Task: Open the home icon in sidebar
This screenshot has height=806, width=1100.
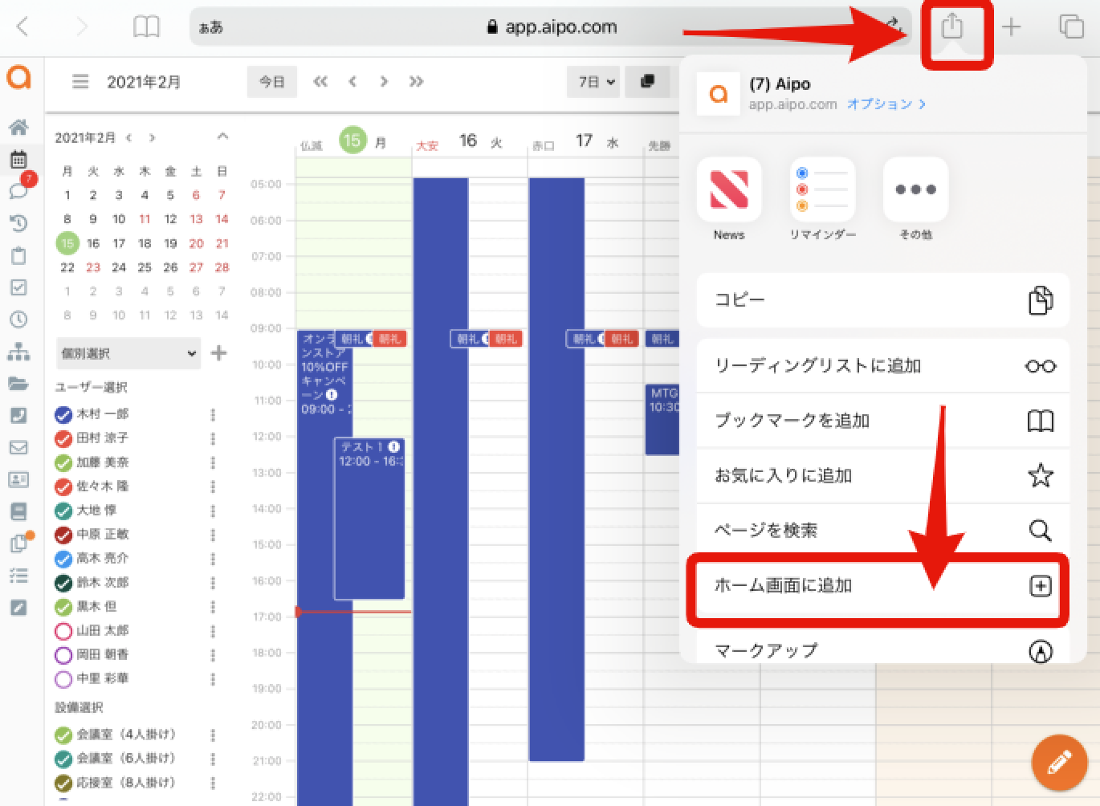Action: pyautogui.click(x=18, y=127)
